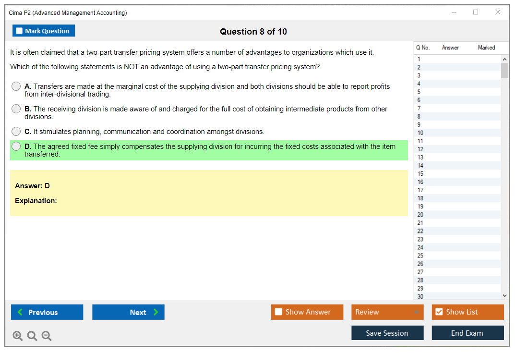Click the zoom in magnifier icon
Image resolution: width=516 pixels, height=353 pixels.
(18, 336)
